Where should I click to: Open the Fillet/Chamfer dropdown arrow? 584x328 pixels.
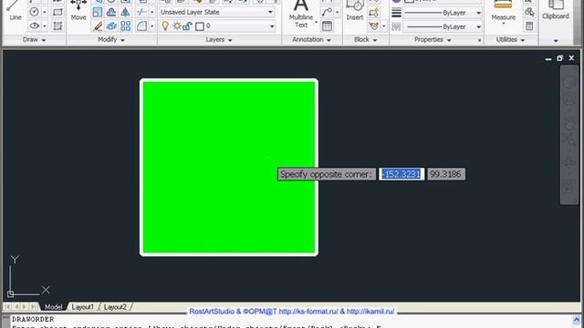[151, 26]
